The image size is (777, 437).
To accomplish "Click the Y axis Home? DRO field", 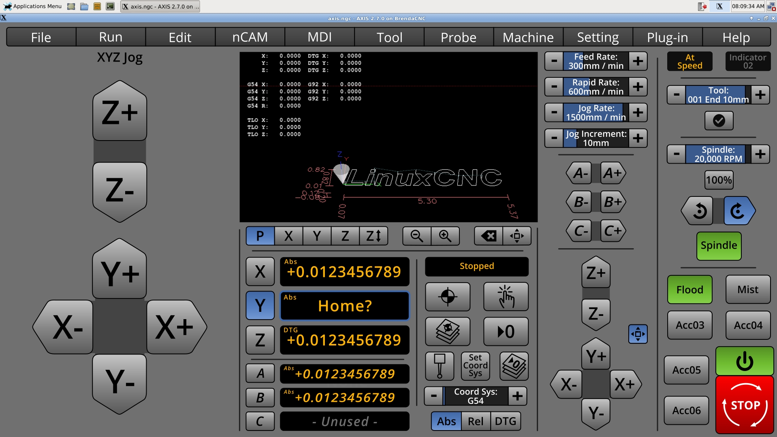I will coord(345,305).
